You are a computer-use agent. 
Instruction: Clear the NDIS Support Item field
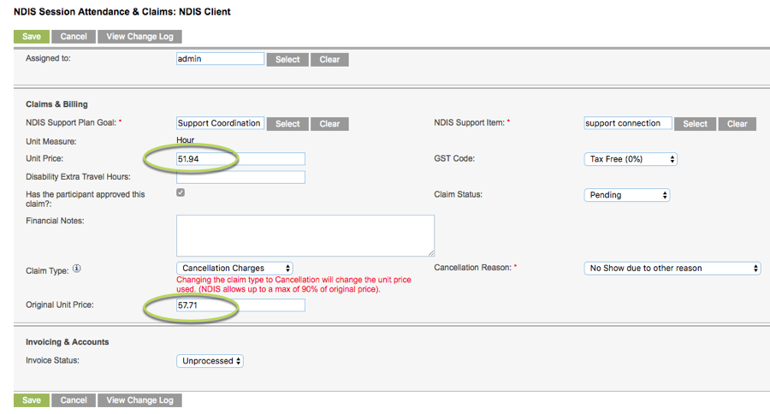pyautogui.click(x=737, y=124)
